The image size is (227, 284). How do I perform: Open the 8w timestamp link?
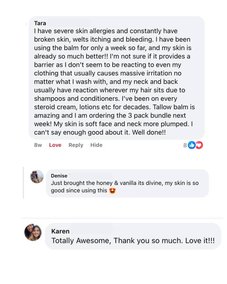click(38, 145)
